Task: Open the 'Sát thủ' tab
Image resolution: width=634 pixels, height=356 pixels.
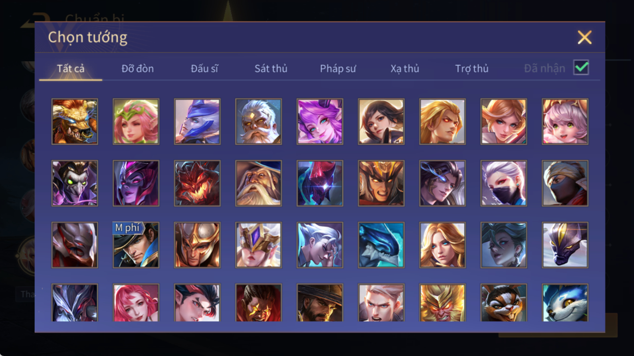Action: point(271,69)
